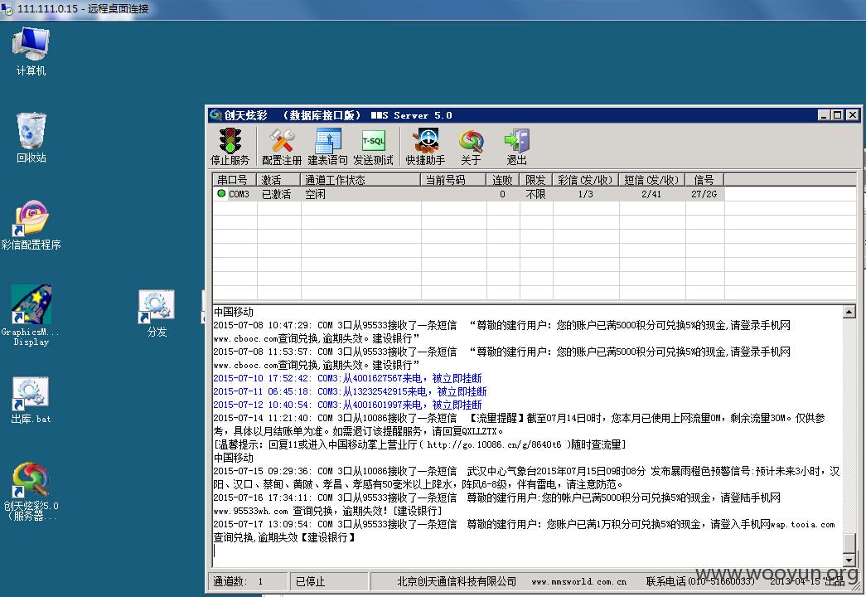Image resolution: width=866 pixels, height=597 pixels.
Task: Click the 连败 column header
Action: [502, 180]
